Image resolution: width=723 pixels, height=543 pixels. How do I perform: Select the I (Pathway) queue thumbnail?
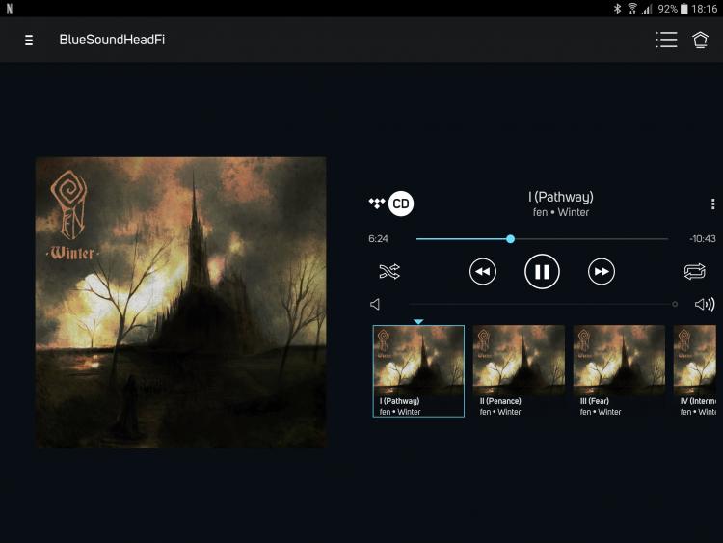pos(418,371)
